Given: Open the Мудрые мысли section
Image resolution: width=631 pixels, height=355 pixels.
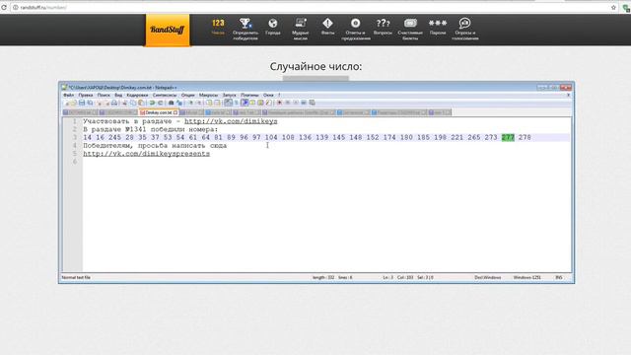Looking at the screenshot, I should (300, 29).
